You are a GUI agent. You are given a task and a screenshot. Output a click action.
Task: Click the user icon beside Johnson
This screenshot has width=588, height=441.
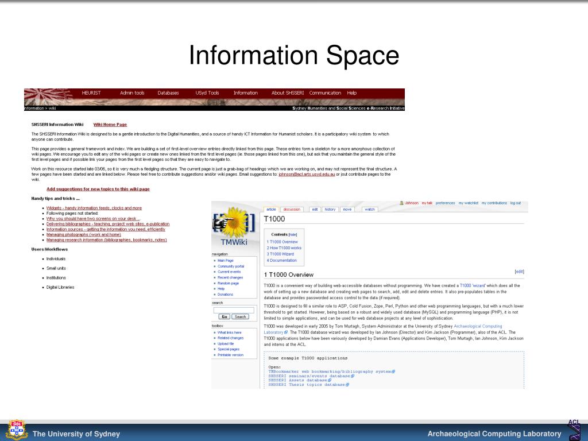pyautogui.click(x=401, y=203)
